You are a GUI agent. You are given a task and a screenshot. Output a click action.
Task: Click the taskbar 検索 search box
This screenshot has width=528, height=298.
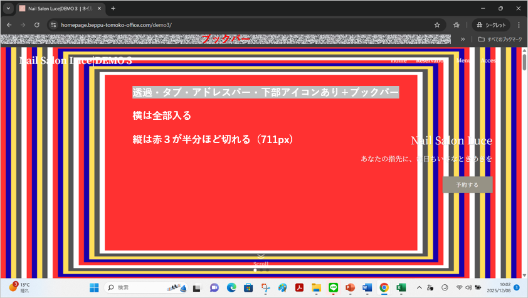pyautogui.click(x=145, y=287)
